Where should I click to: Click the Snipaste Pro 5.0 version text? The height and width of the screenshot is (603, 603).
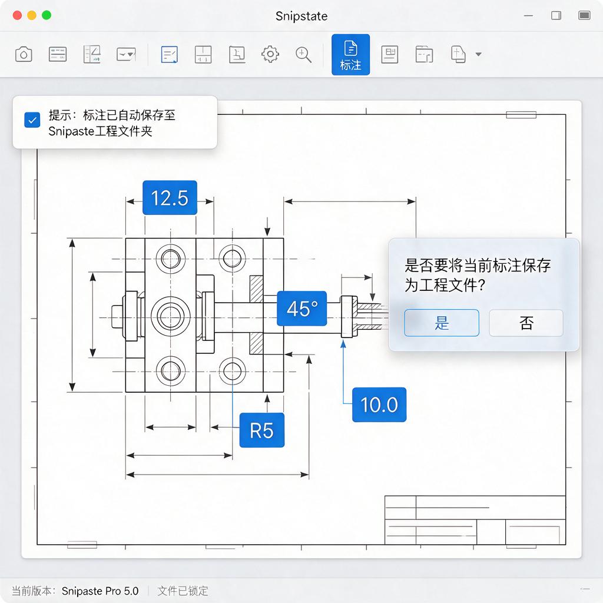point(100,591)
